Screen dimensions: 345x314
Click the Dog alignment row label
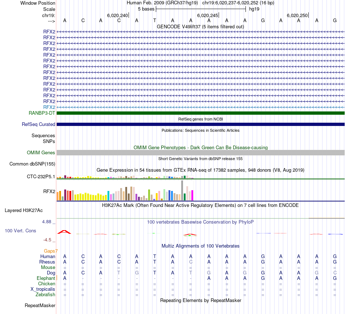[51, 273]
